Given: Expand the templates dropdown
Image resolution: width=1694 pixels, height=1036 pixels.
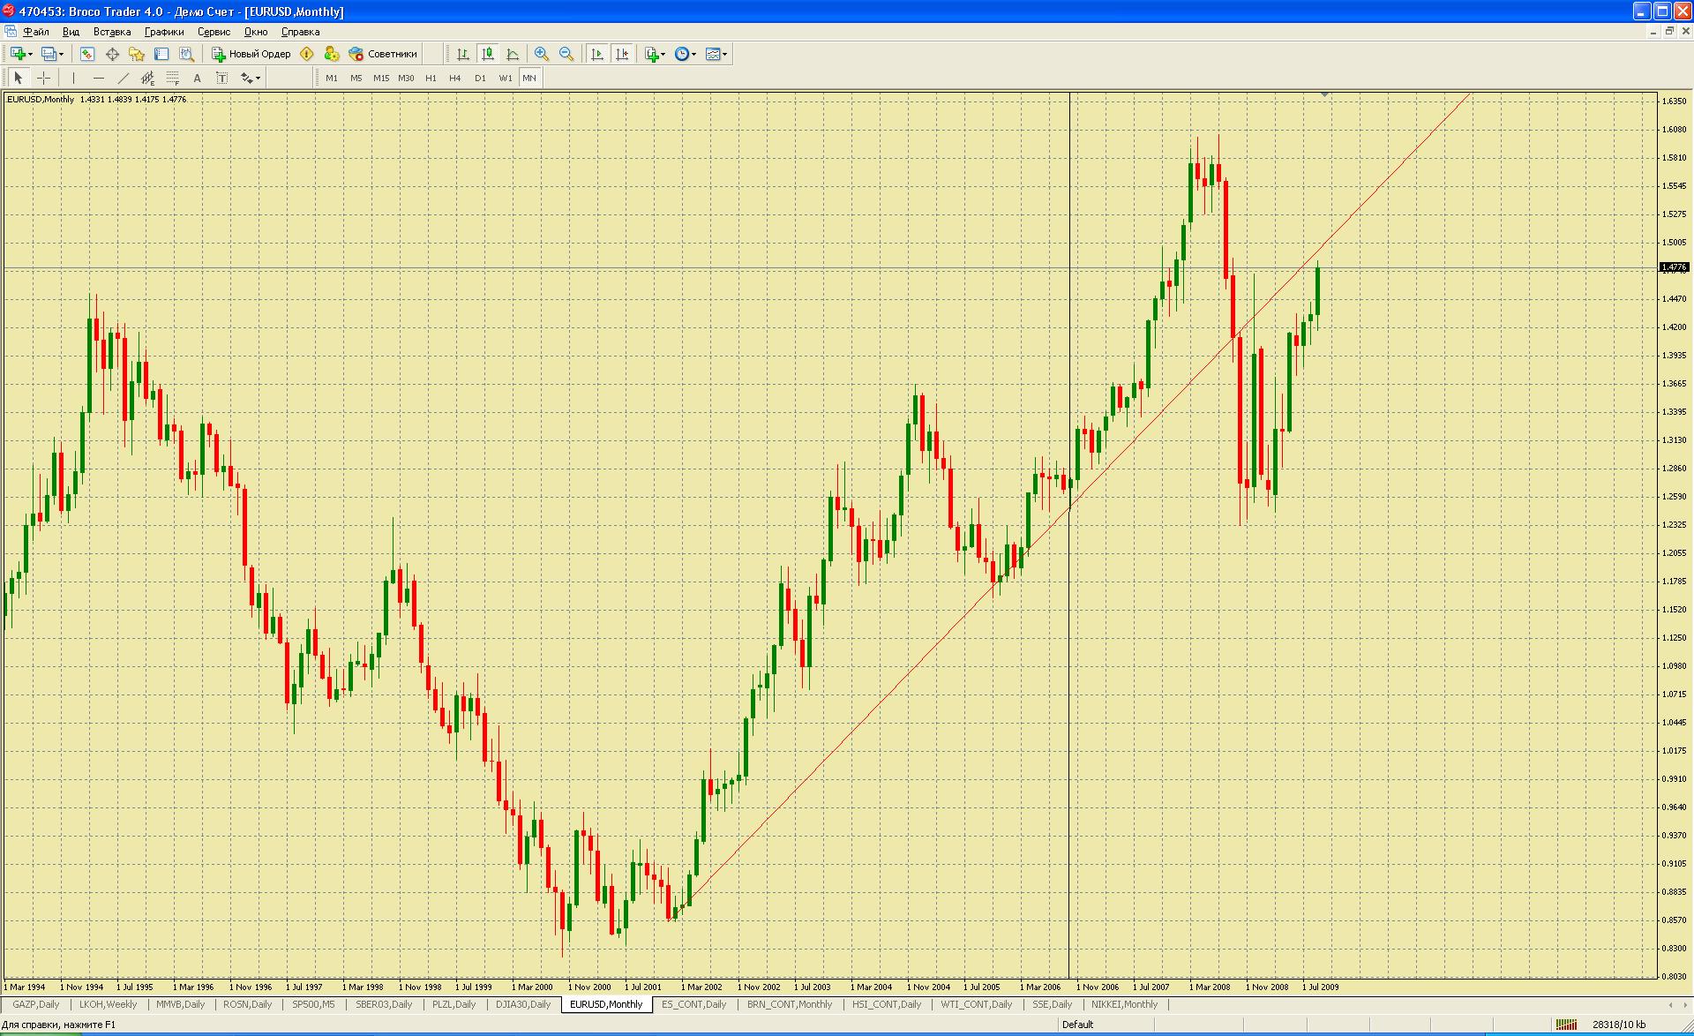Looking at the screenshot, I should pos(716,54).
